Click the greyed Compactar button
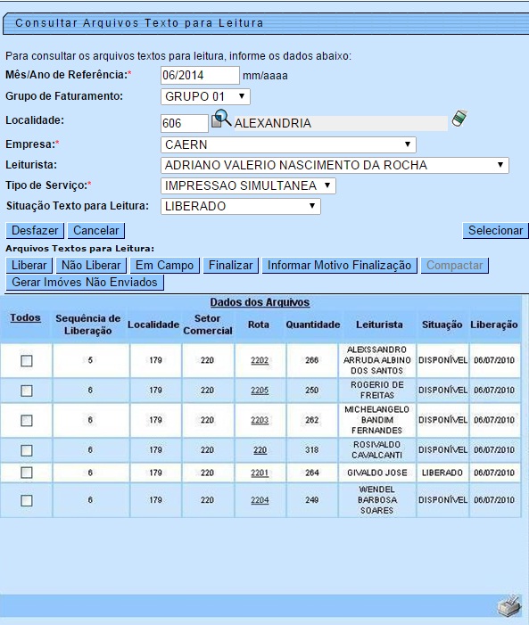This screenshot has width=529, height=625. point(454,266)
